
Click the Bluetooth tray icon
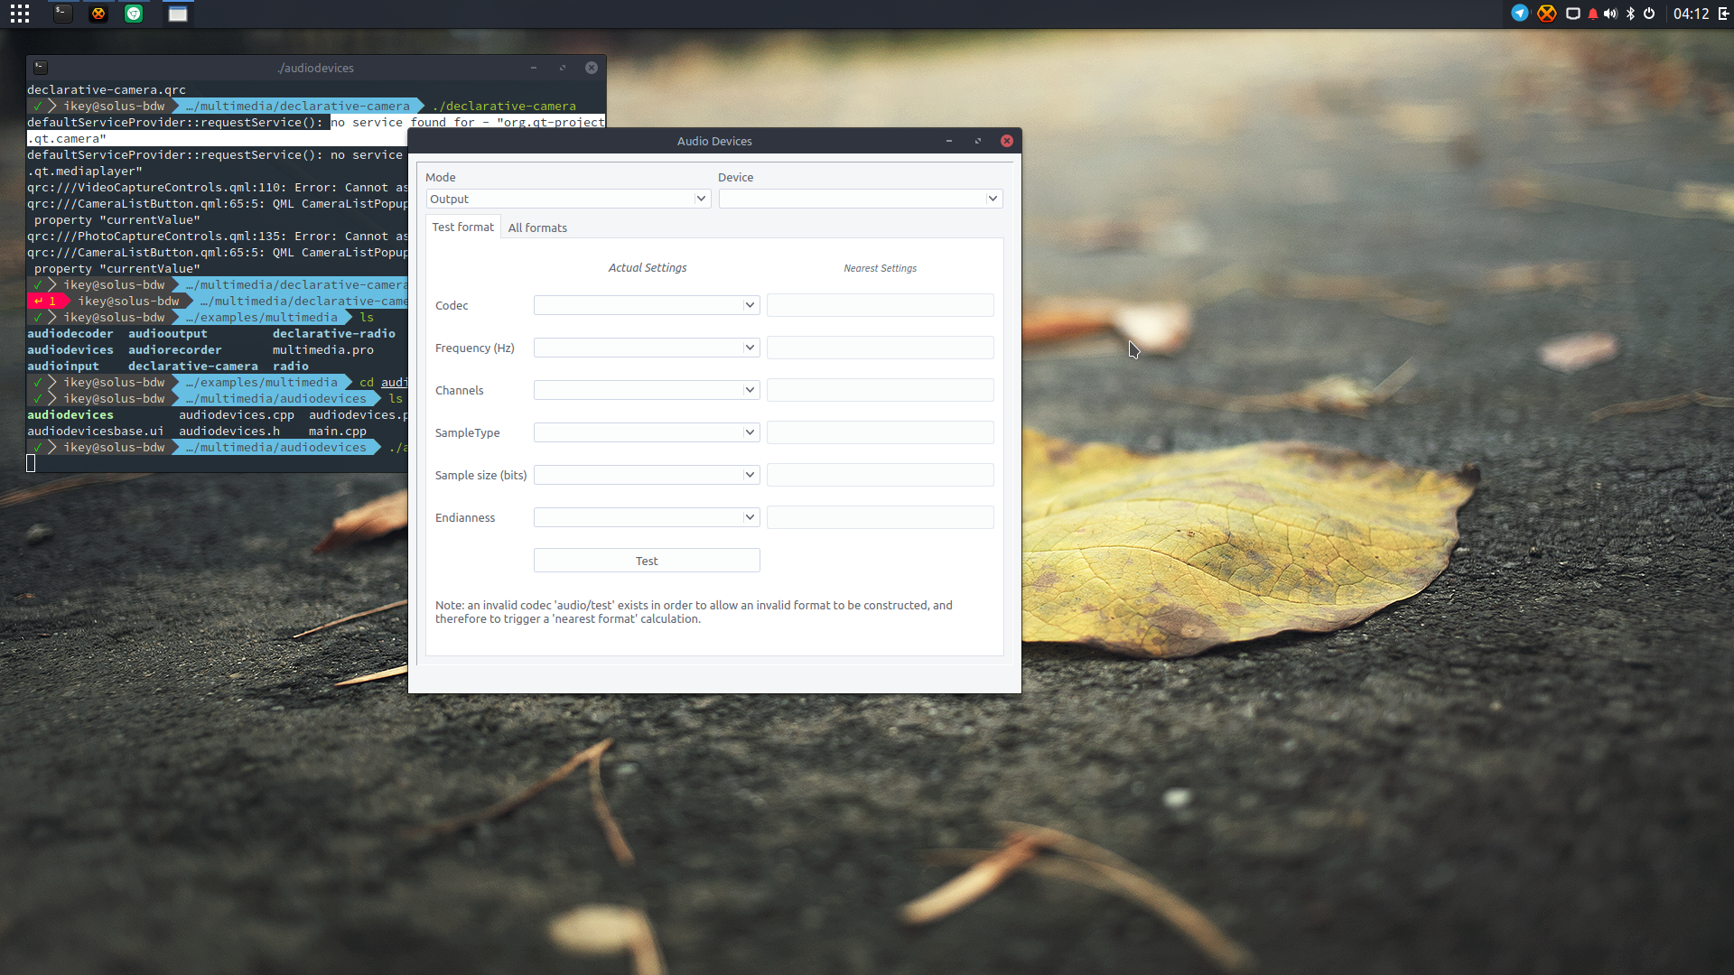pyautogui.click(x=1630, y=14)
